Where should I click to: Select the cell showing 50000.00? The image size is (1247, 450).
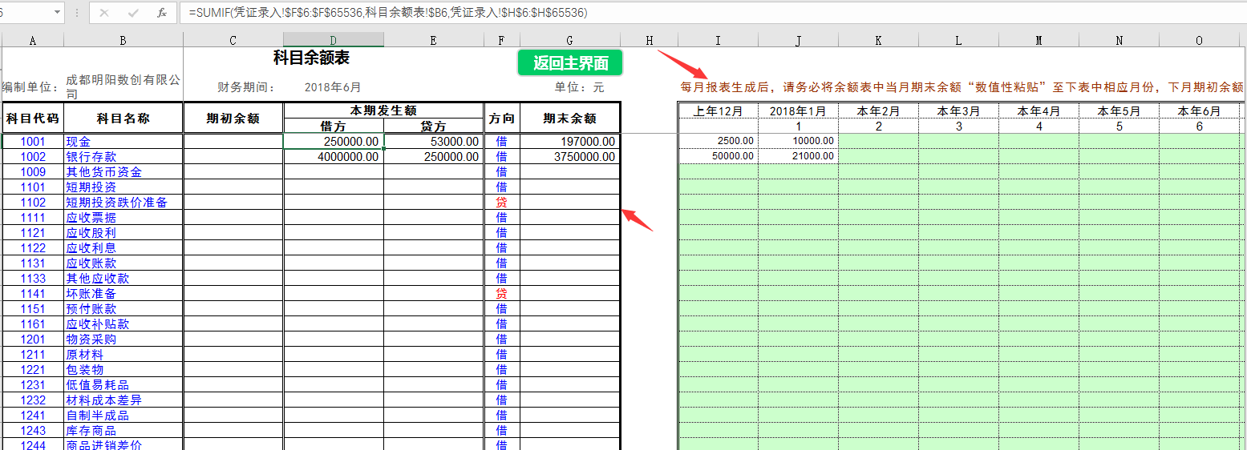pos(719,156)
